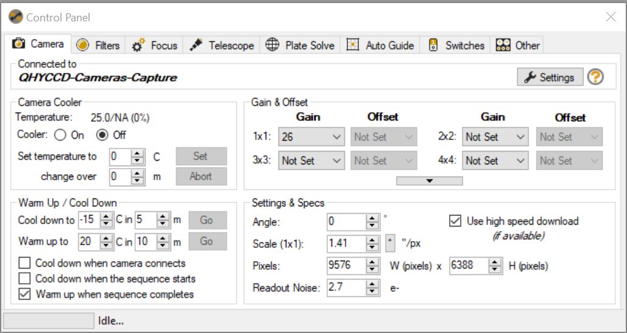Click the Focus gear icon
This screenshot has width=627, height=333.
pyautogui.click(x=138, y=45)
